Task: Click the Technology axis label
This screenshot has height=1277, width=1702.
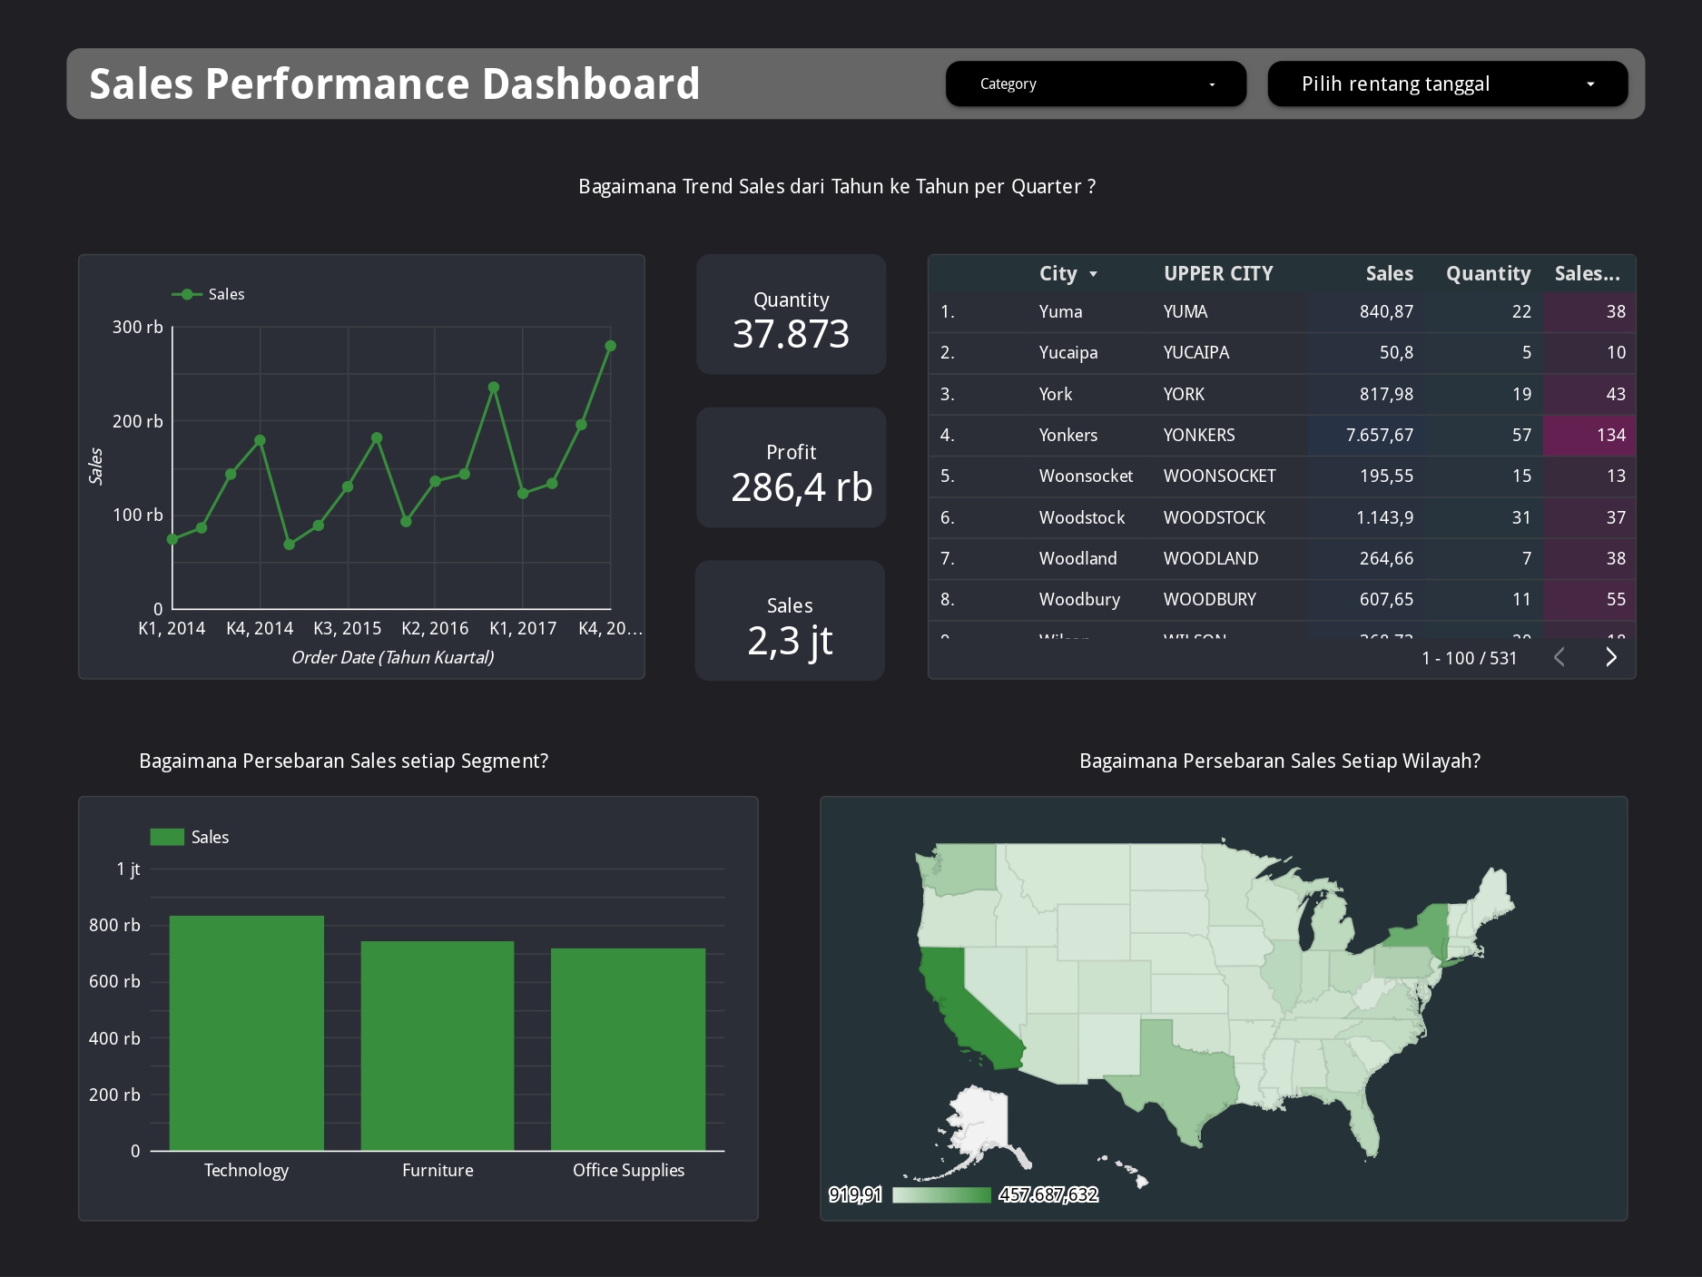Action: (246, 1170)
